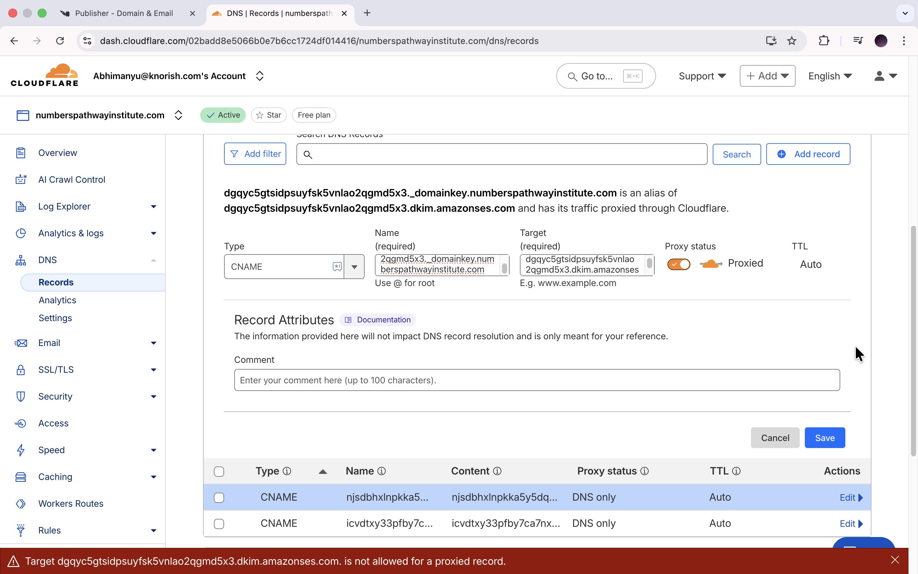Click the Workers Routes sidebar icon
The height and width of the screenshot is (574, 918).
[x=20, y=504]
